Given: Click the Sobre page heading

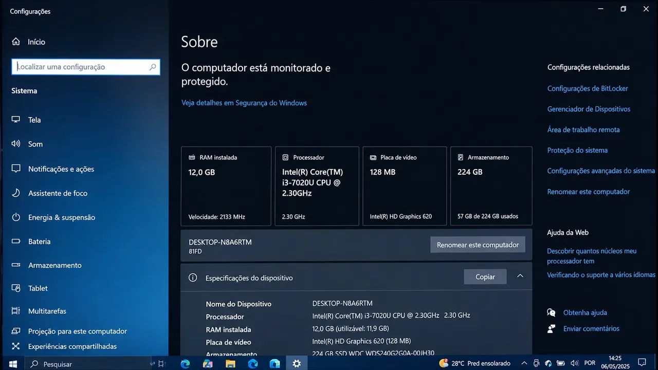Looking at the screenshot, I should 199,42.
